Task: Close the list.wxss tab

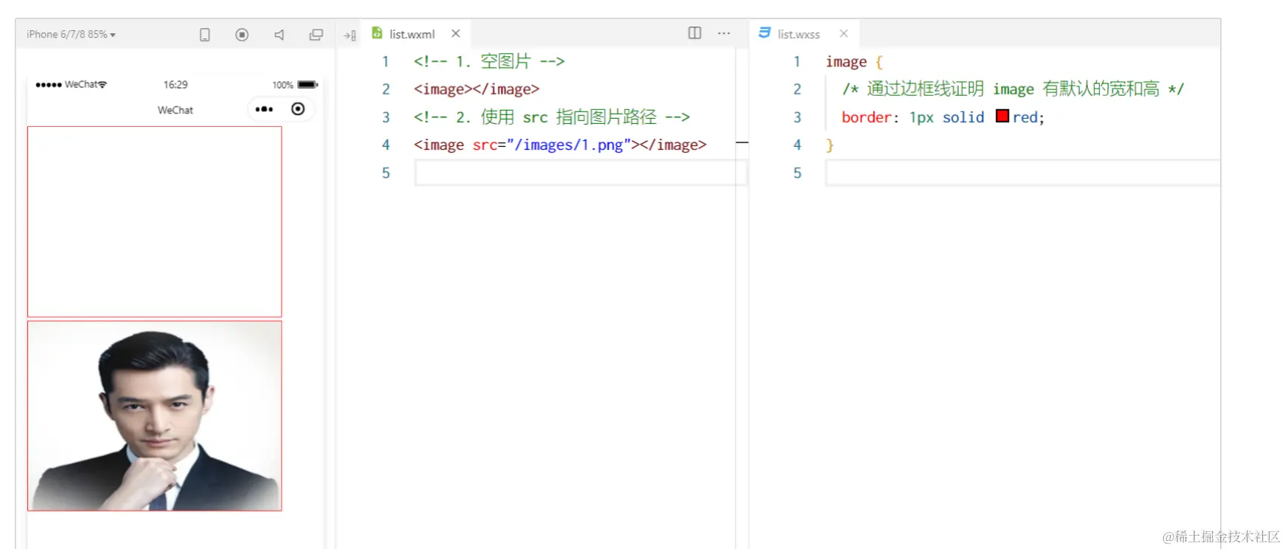Action: pyautogui.click(x=844, y=33)
